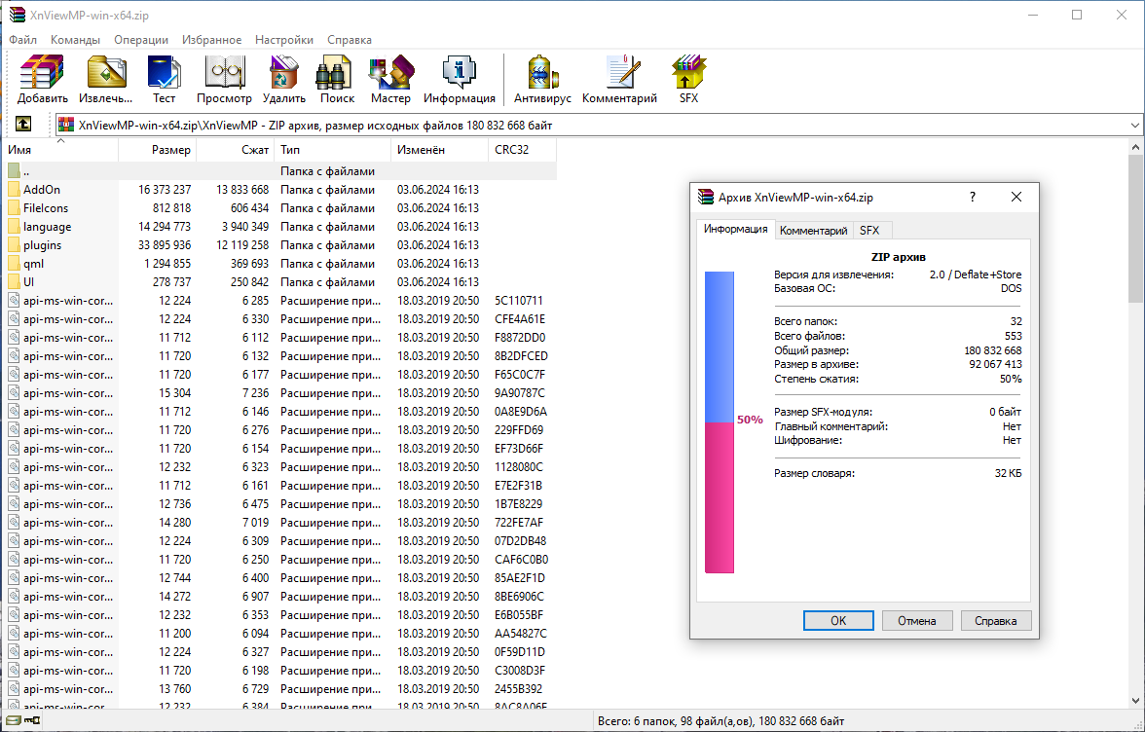
Task: Select file row with CRC 9A90787C
Action: 280,392
